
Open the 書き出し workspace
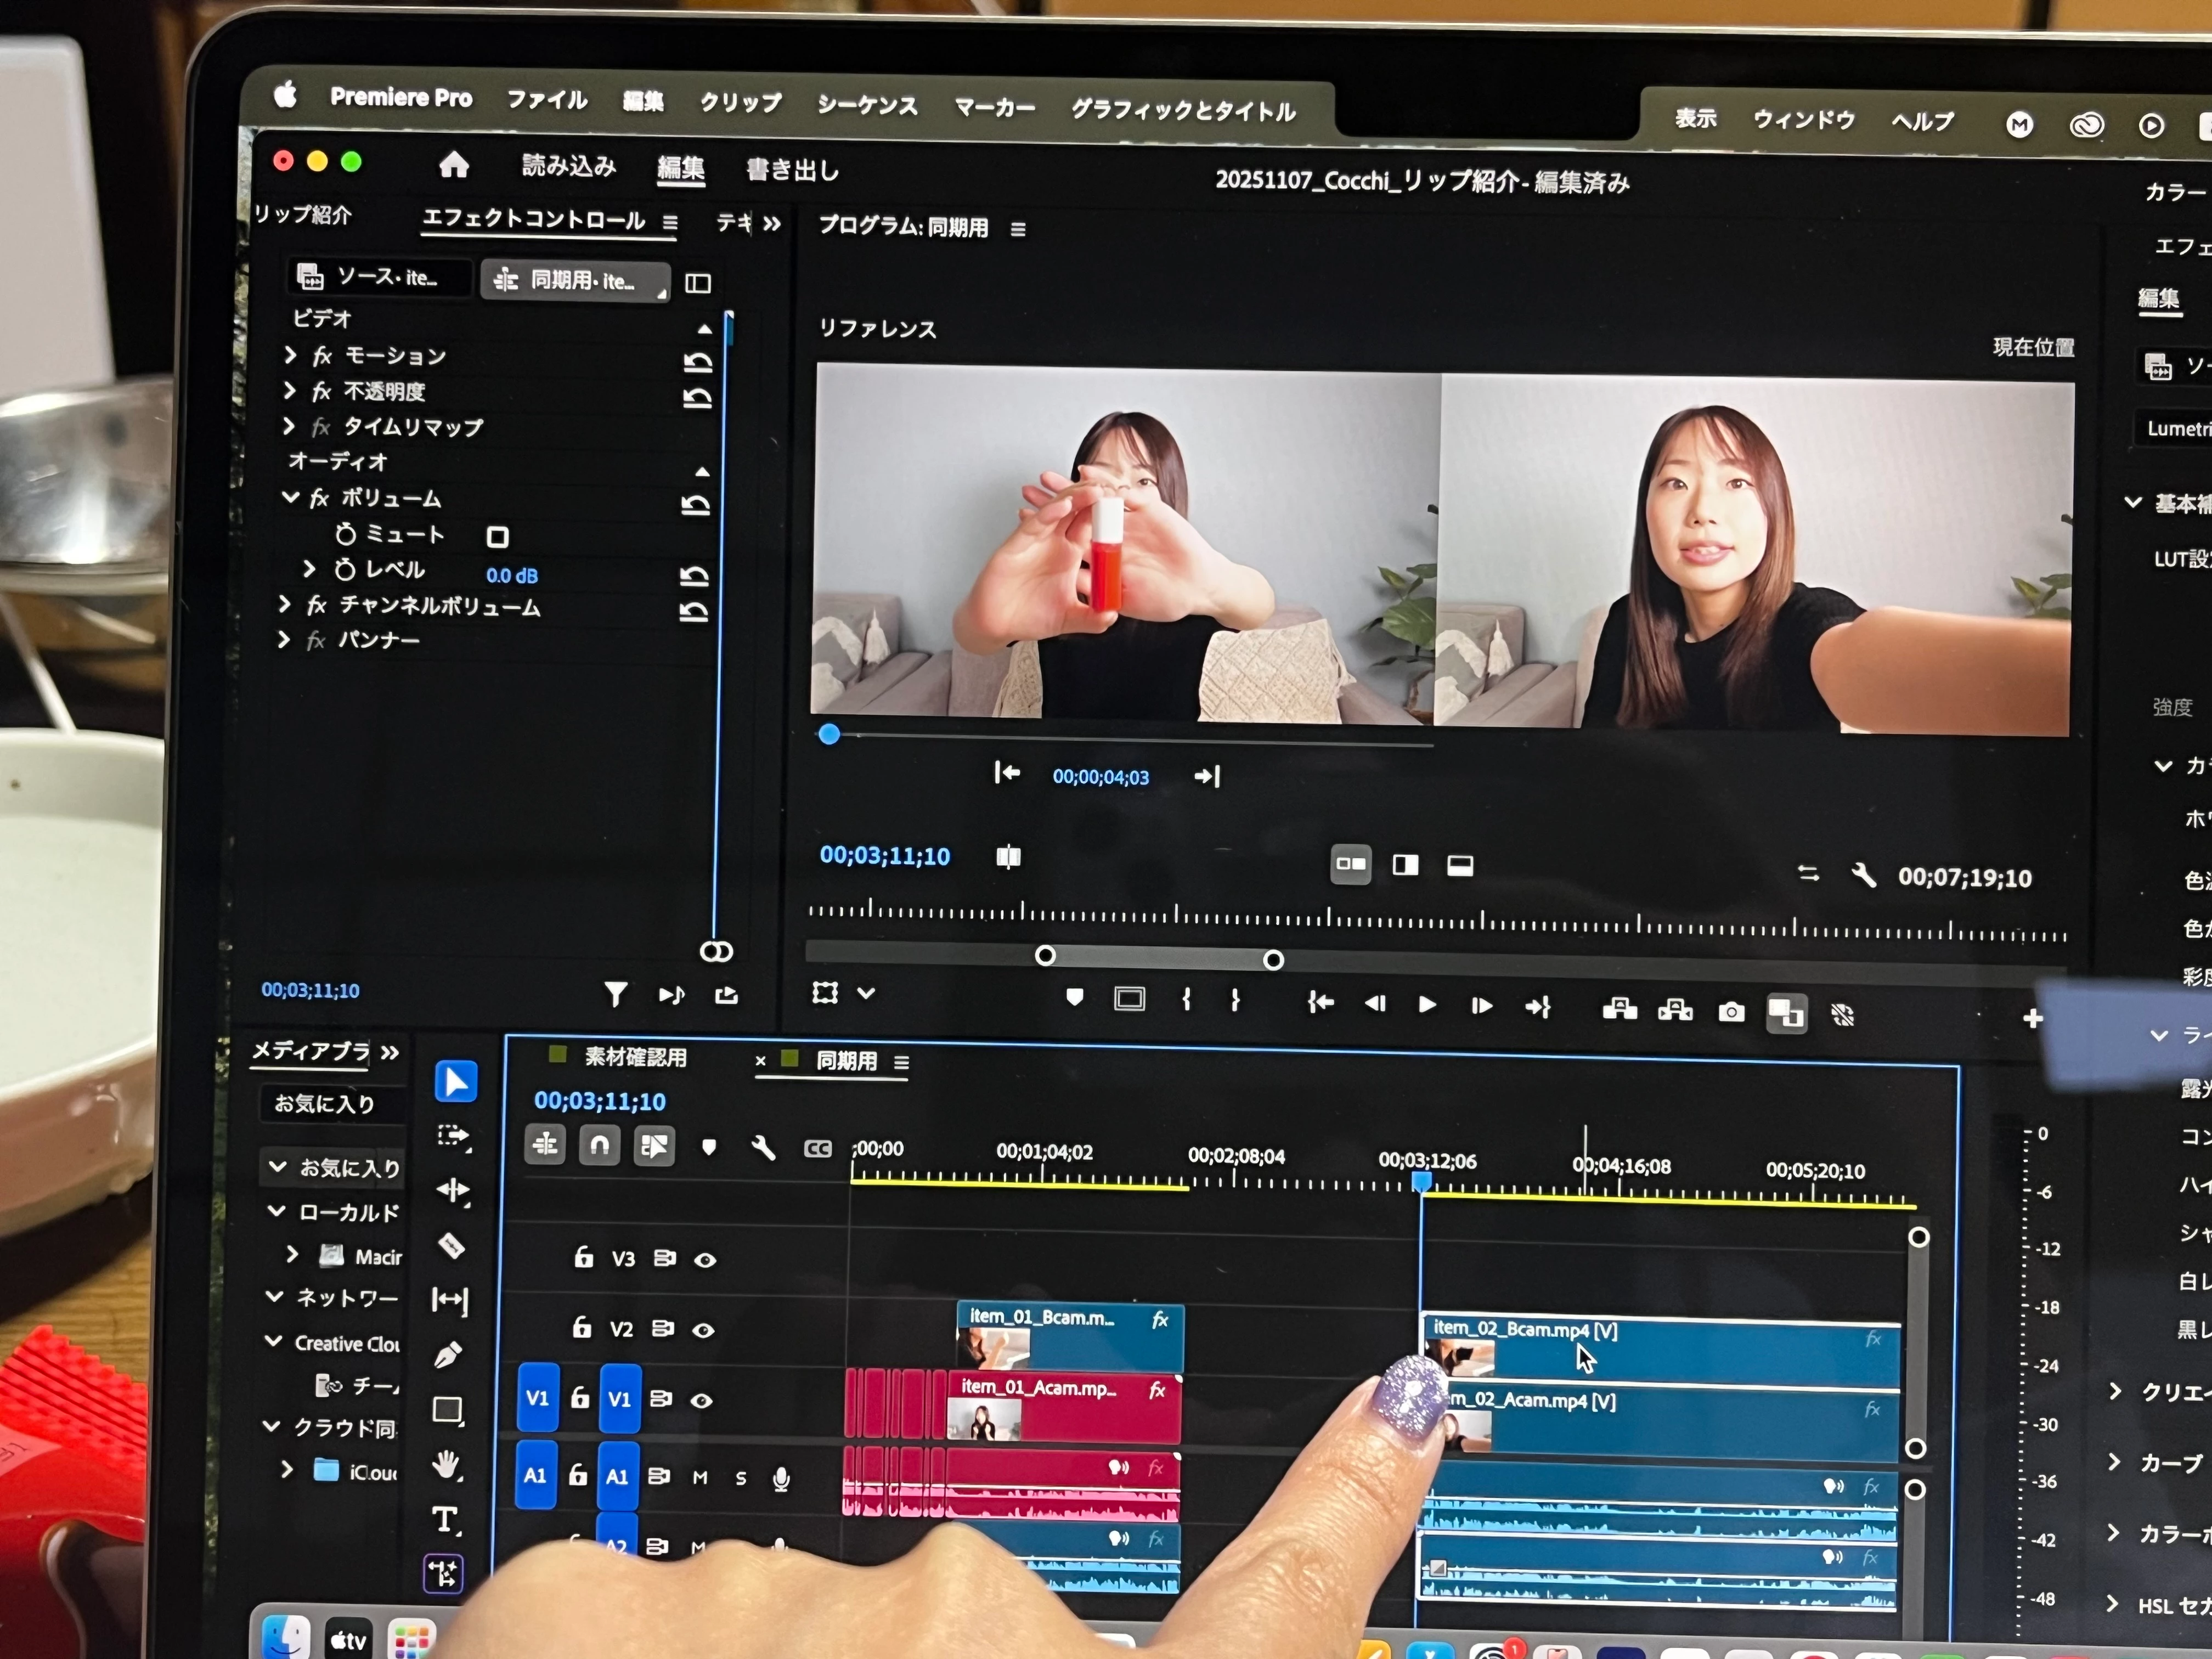click(792, 170)
